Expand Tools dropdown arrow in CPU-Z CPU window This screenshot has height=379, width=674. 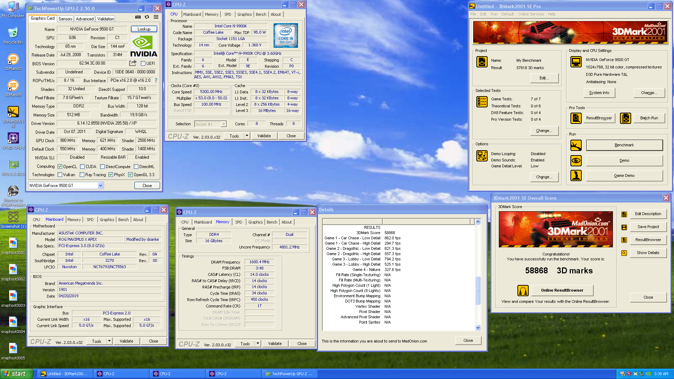[247, 136]
